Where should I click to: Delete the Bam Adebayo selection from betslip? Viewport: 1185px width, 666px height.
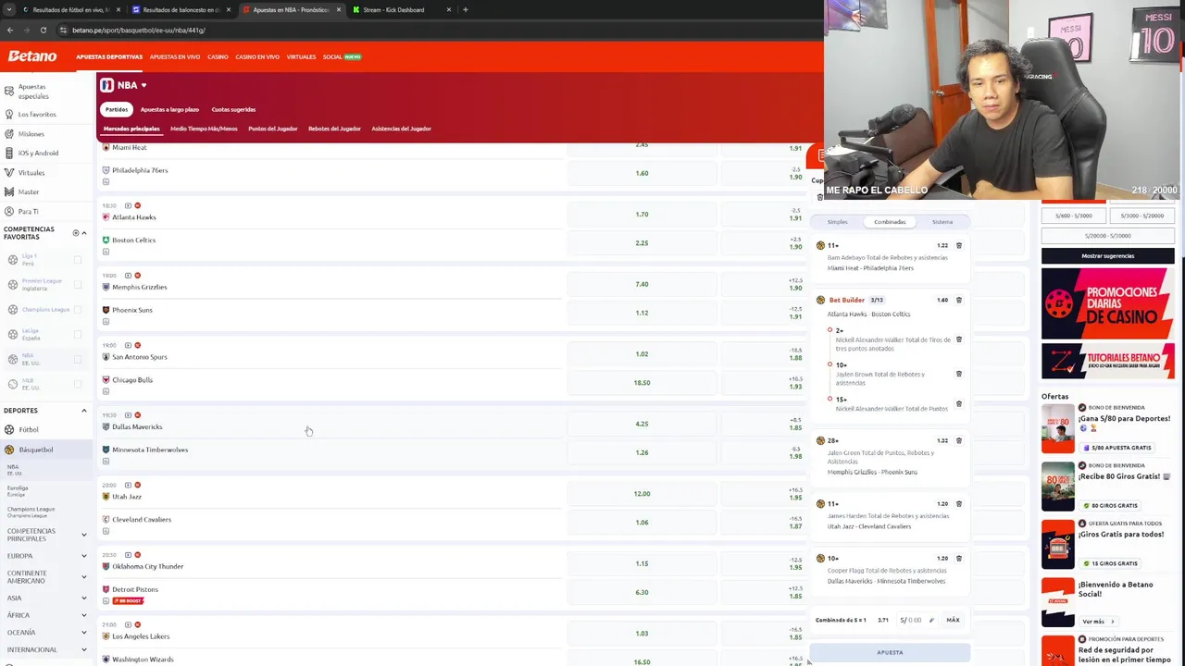point(959,246)
